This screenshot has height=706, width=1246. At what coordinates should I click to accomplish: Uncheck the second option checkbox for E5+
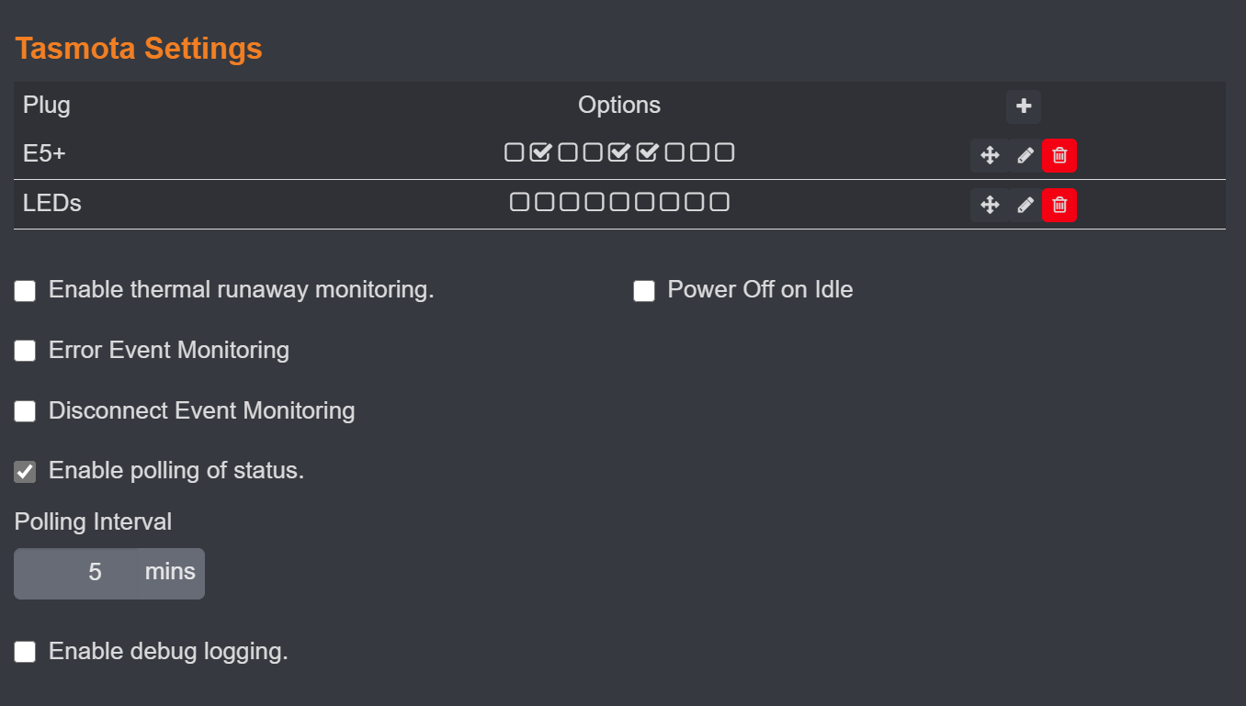[x=540, y=152]
